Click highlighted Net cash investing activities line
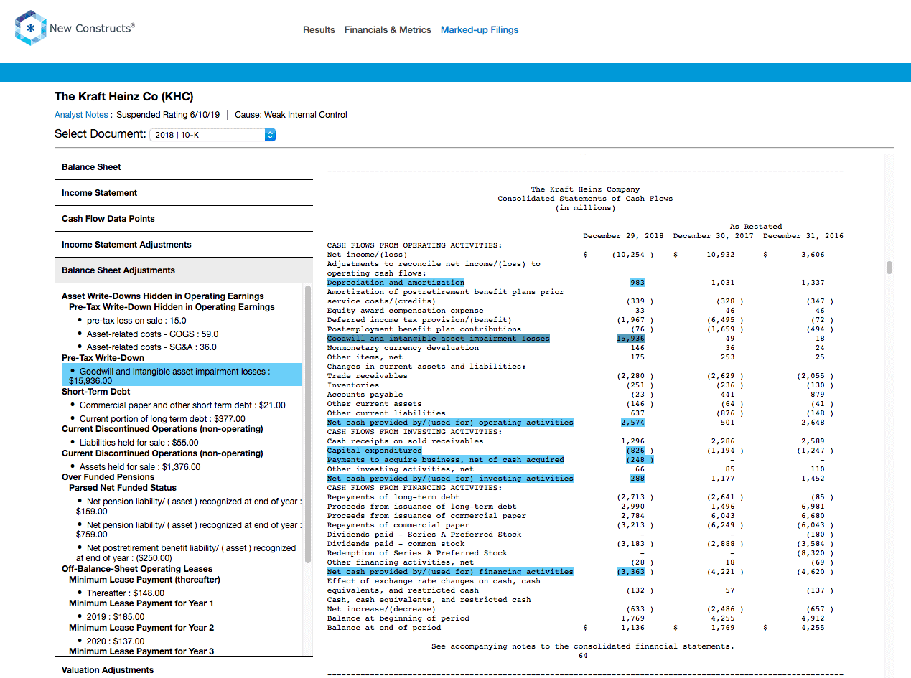 coord(450,479)
